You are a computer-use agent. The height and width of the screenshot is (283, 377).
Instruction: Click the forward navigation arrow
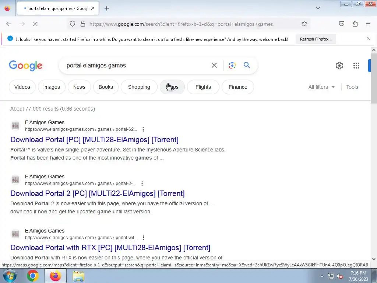coord(22,24)
